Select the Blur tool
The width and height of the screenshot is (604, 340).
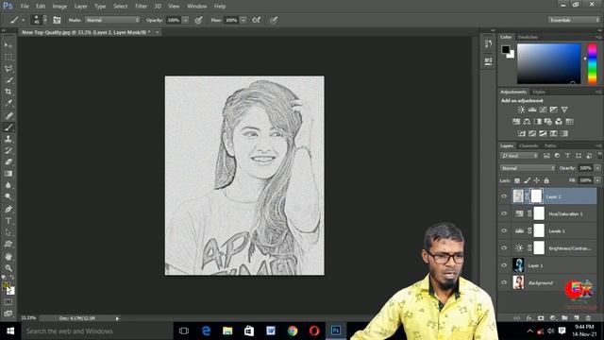coord(8,185)
